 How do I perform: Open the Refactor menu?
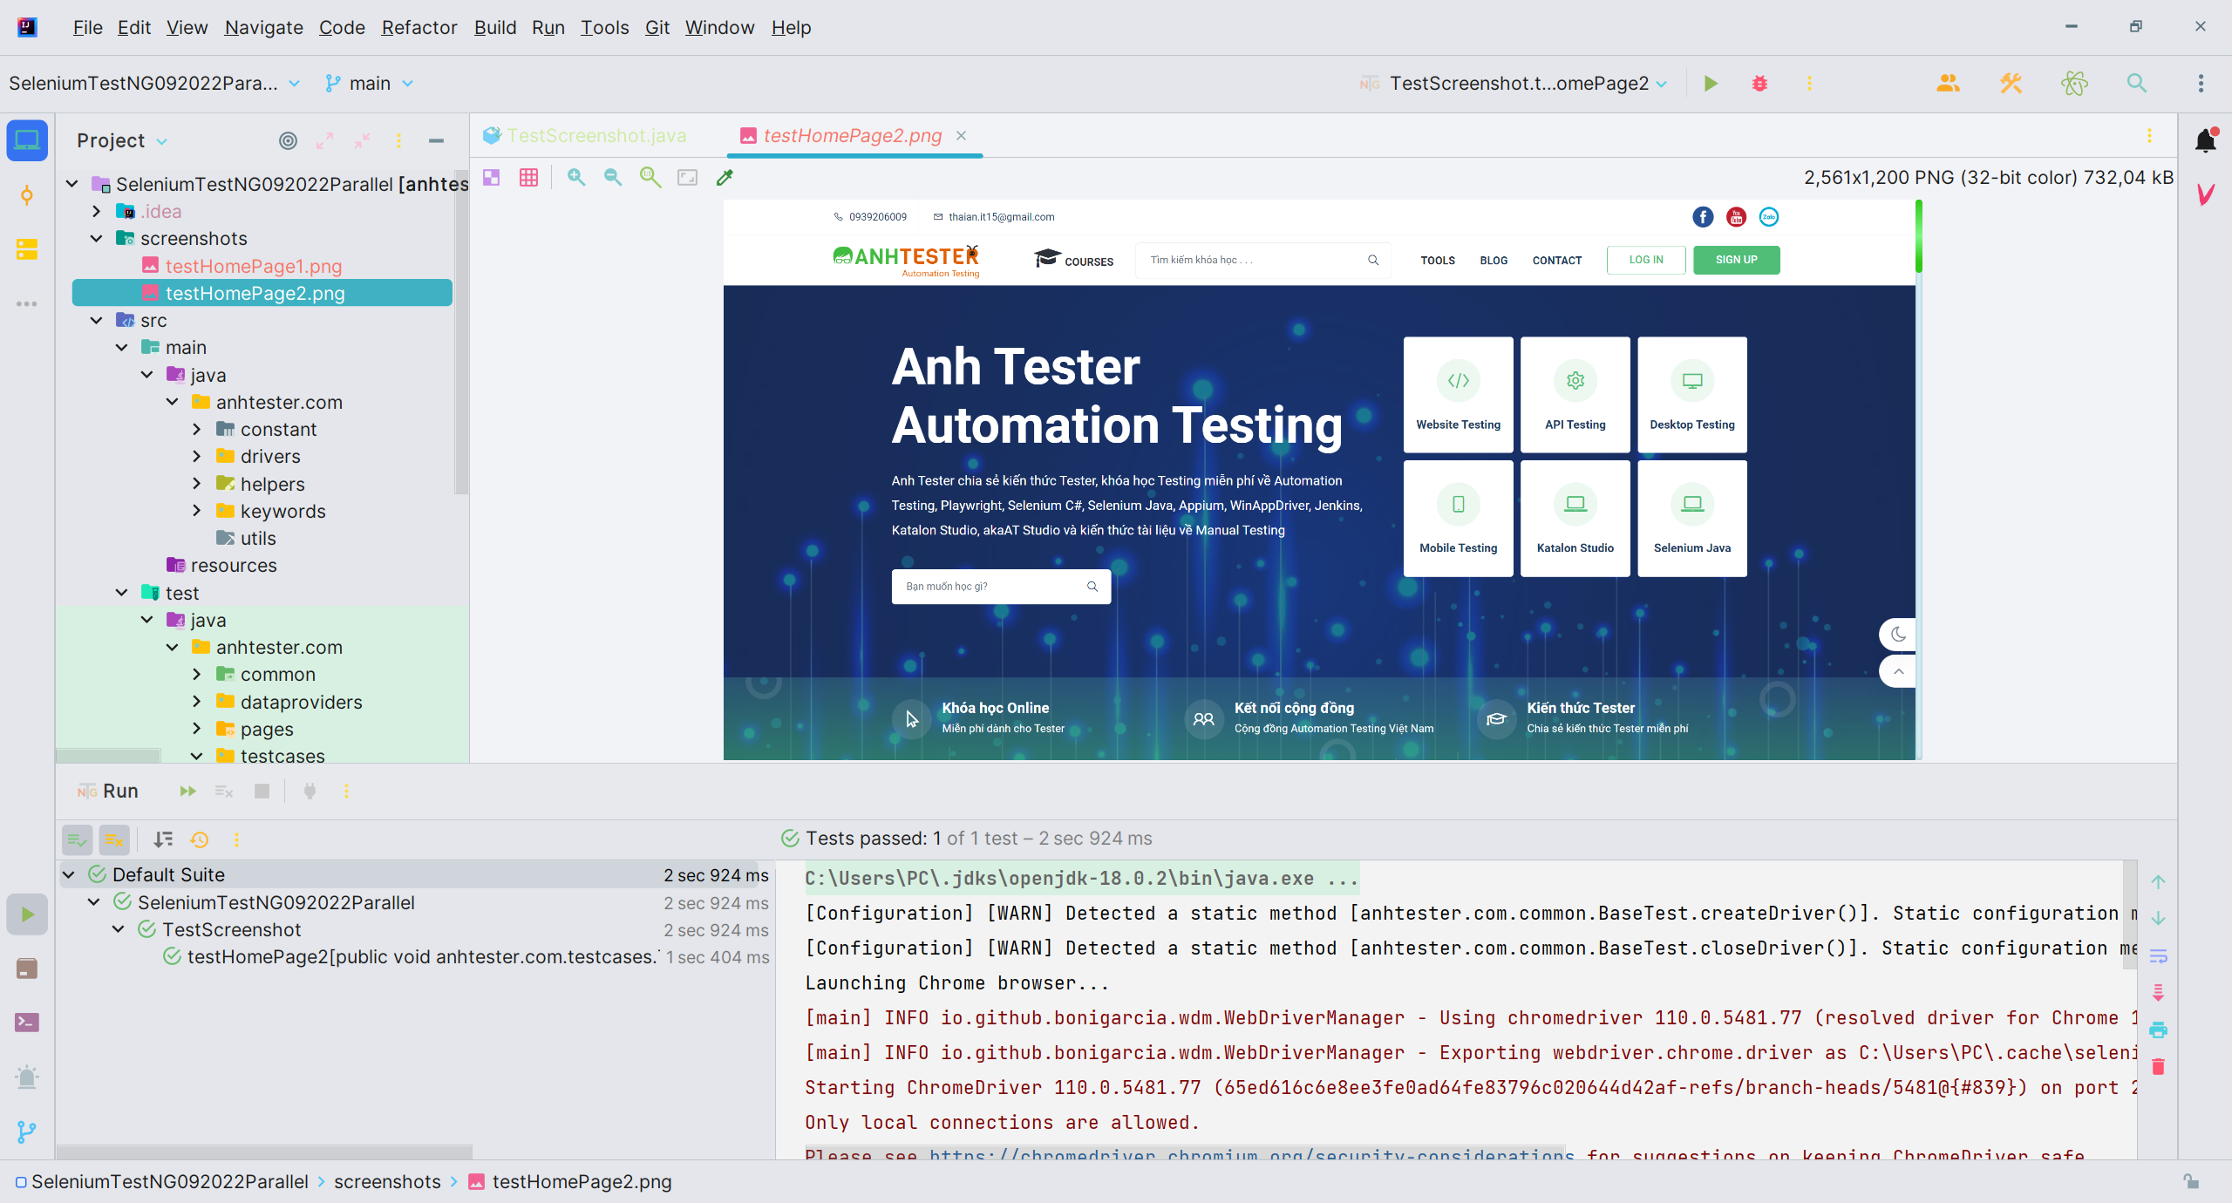[418, 28]
